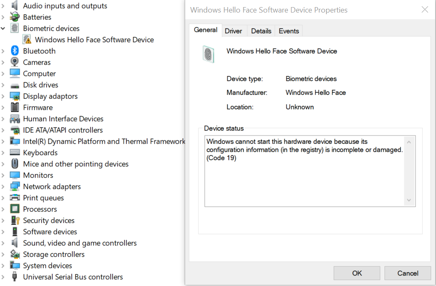Click the Intel Dynamic Platform and Thermal Framework icon
Screen dimensions: 436x286
[15, 141]
